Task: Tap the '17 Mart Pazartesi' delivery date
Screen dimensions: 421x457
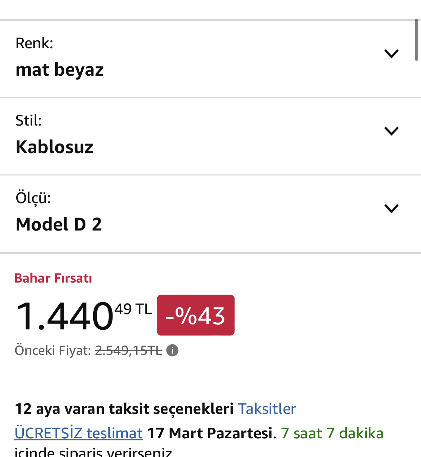Action: click(210, 433)
